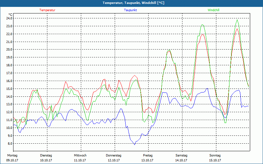Click the 15,0 y-axis value
Screen dimensions: 263x164
[9, 89]
